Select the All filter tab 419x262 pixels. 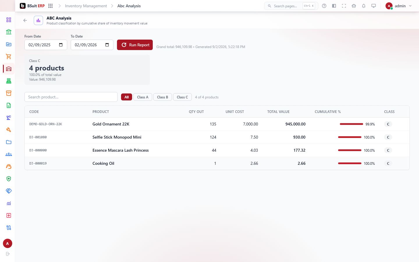127,97
